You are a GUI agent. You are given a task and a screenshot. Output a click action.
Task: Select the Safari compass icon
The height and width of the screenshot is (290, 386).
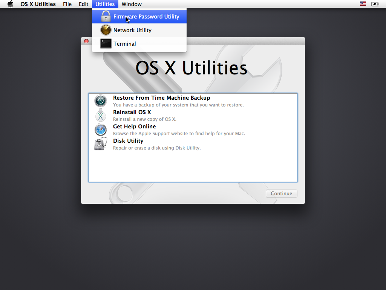click(101, 130)
